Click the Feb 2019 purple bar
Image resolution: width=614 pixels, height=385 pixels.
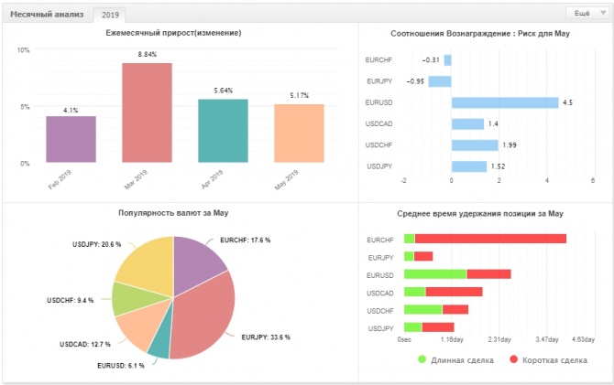click(71, 139)
